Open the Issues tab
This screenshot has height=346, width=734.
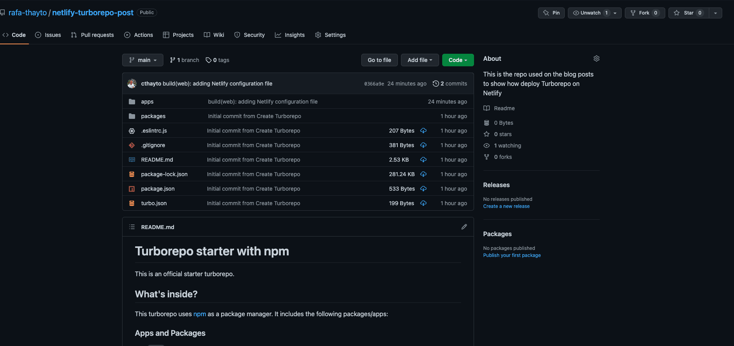[48, 35]
